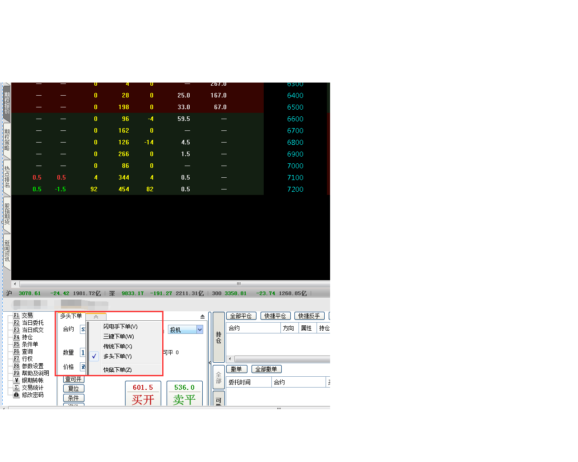Click the lock icon beside 修改密码
Viewport: 578px width, 462px height.
pos(16,395)
